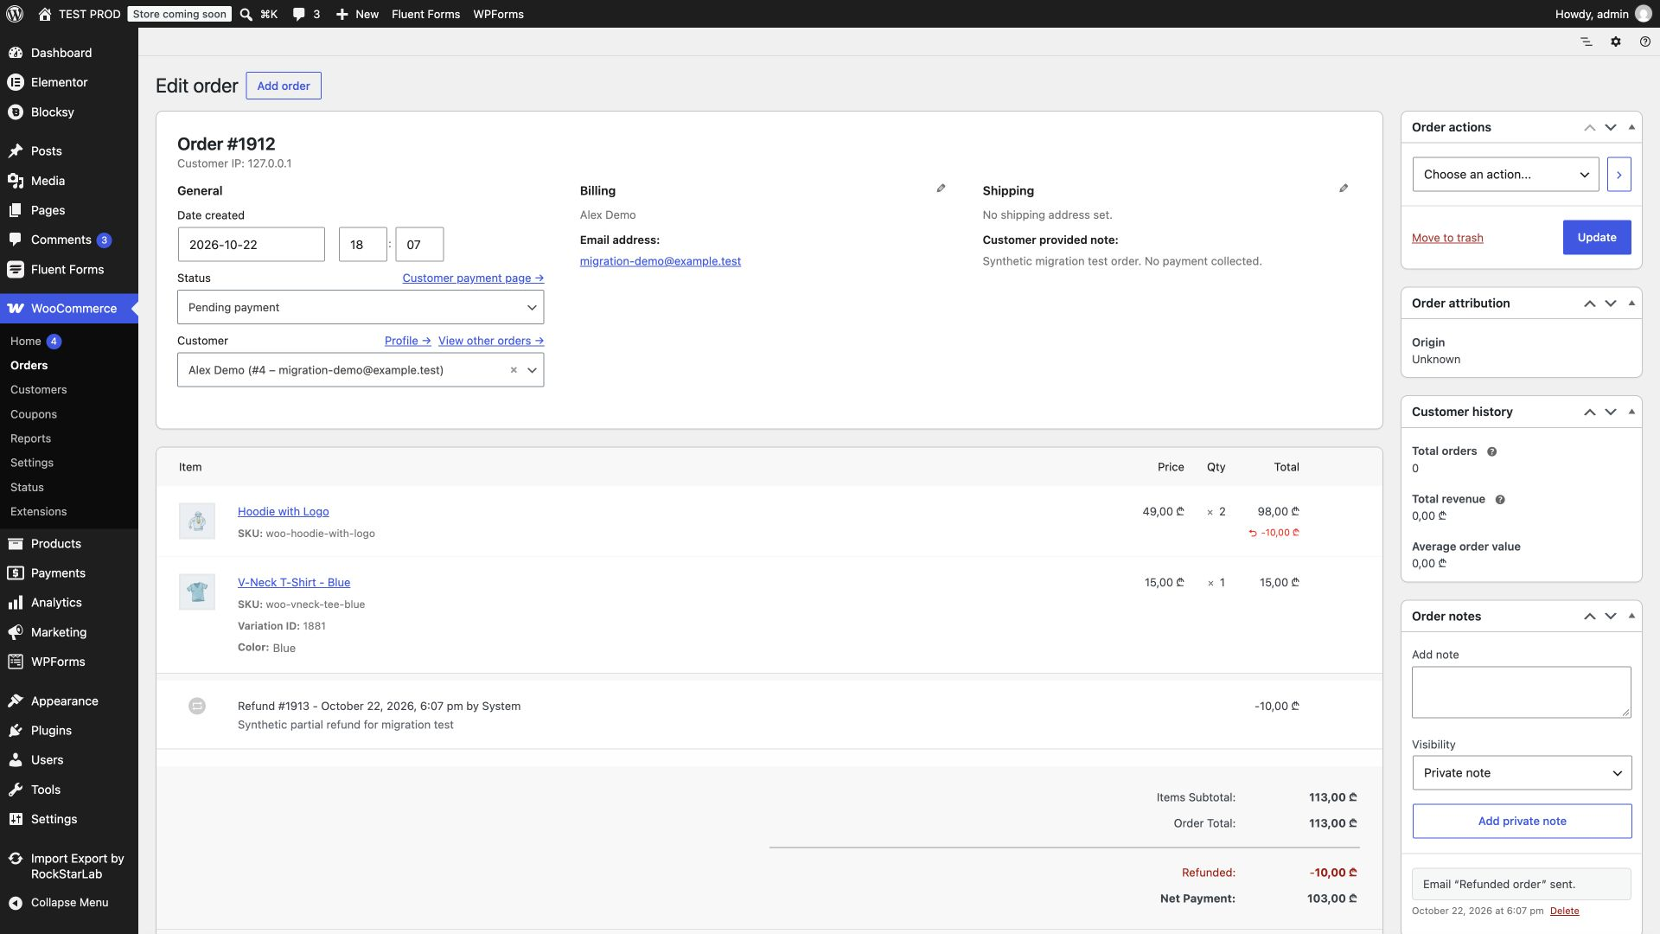1660x934 pixels.
Task: Click Total orders help tooltip icon
Action: pos(1491,451)
